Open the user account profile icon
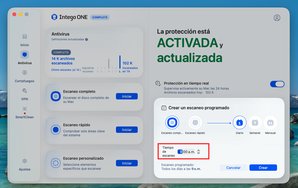 pos(277,18)
